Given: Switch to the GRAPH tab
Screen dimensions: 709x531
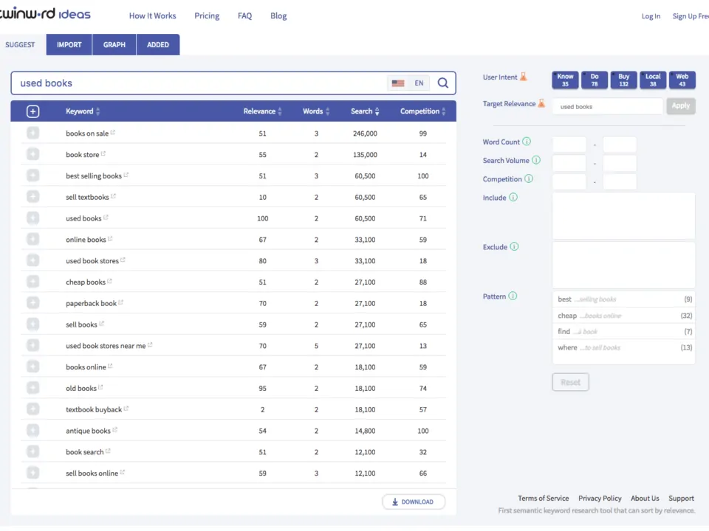Looking at the screenshot, I should 114,45.
